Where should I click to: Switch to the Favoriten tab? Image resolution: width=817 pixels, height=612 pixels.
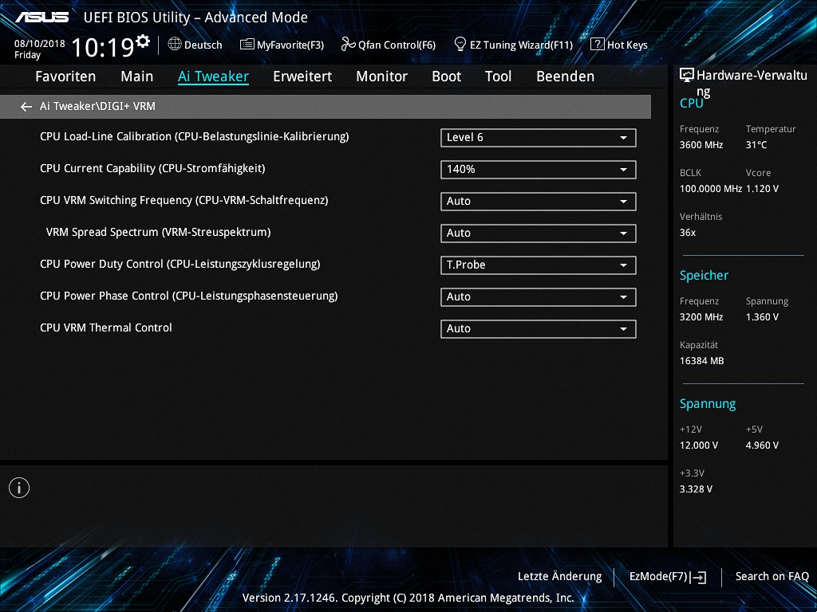pyautogui.click(x=65, y=76)
